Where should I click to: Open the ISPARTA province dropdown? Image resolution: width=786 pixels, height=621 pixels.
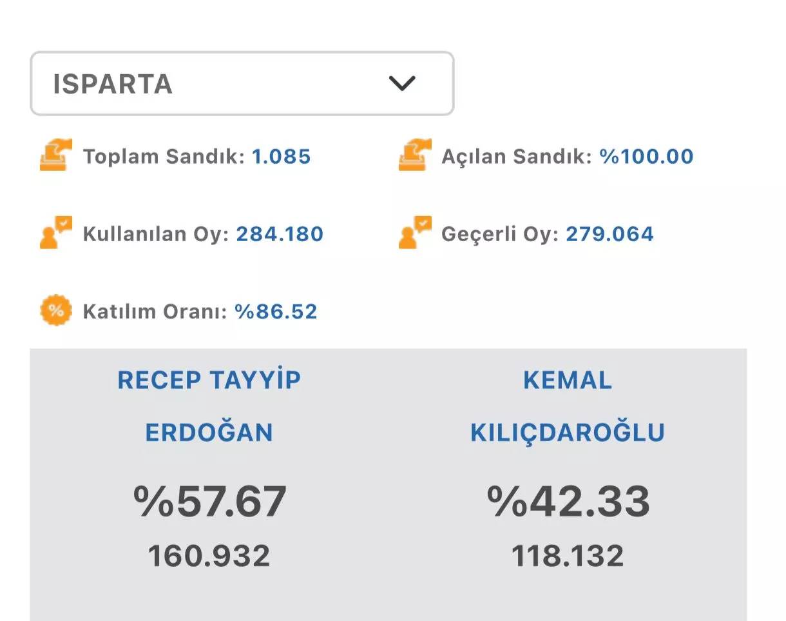(242, 84)
